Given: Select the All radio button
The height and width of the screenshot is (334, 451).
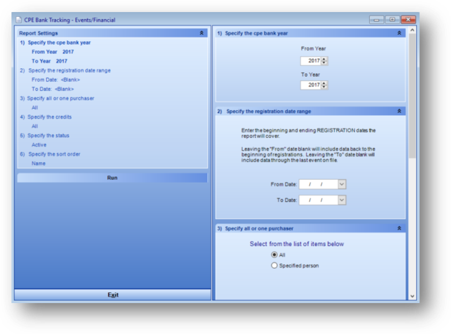Looking at the screenshot, I should pyautogui.click(x=274, y=255).
